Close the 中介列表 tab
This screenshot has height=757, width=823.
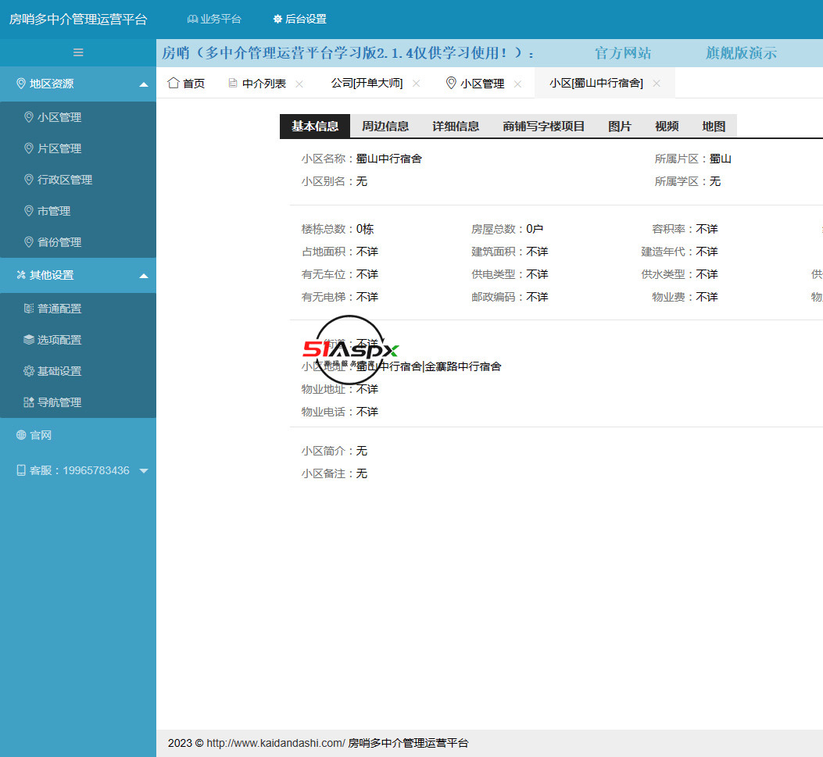click(x=299, y=84)
